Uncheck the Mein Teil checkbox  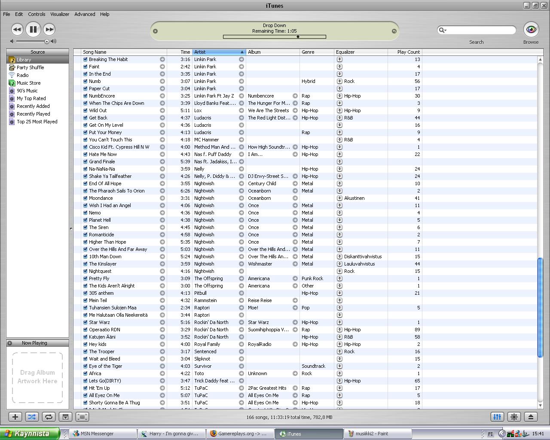click(85, 300)
